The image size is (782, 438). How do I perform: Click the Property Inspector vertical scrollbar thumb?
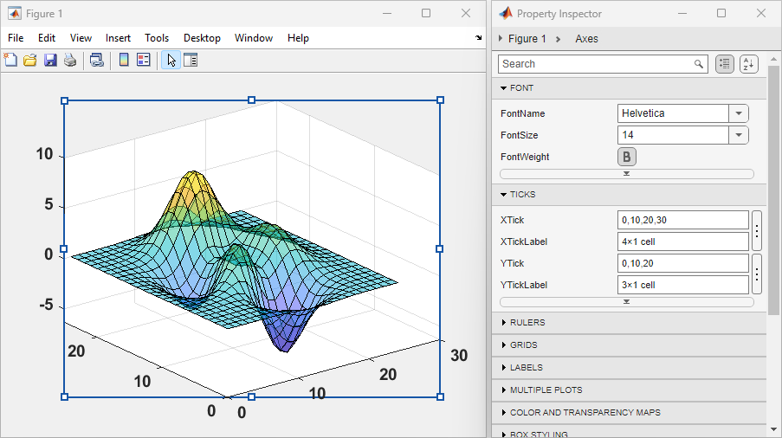pyautogui.click(x=773, y=190)
